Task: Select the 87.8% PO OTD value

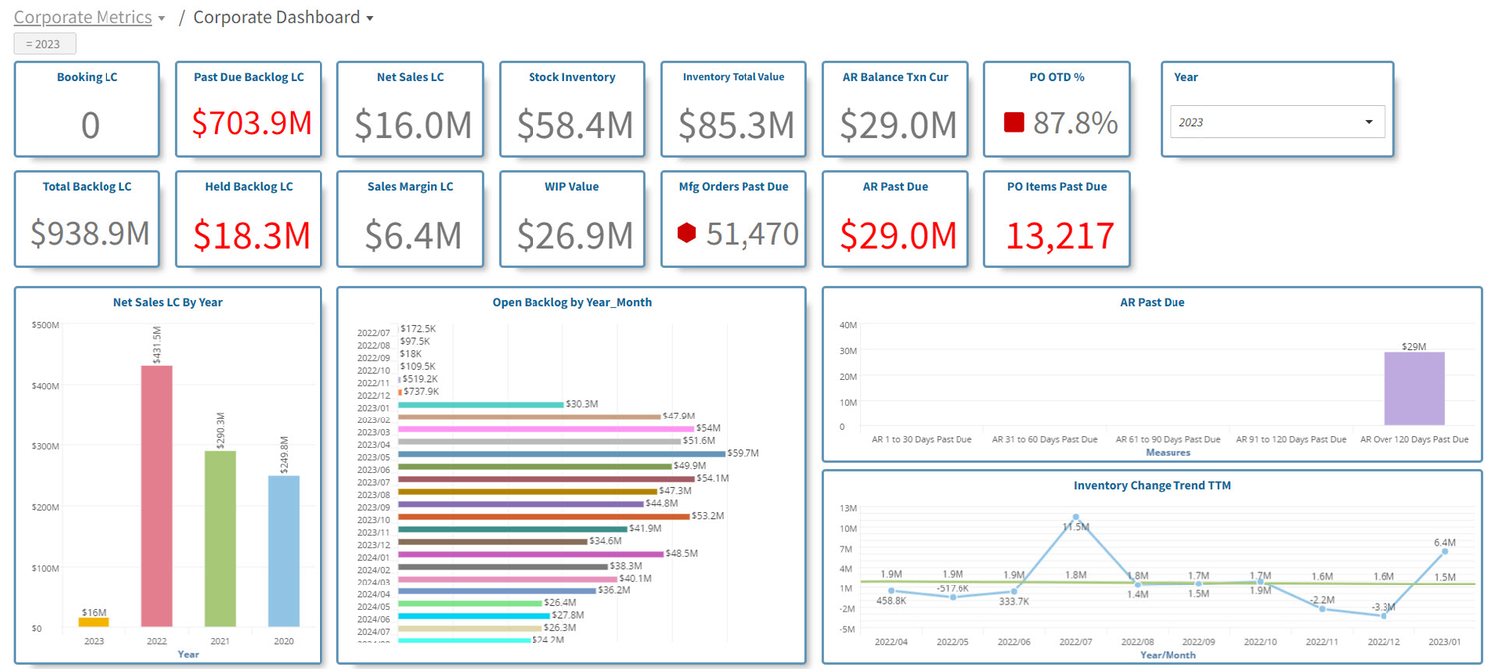Action: coord(1075,123)
